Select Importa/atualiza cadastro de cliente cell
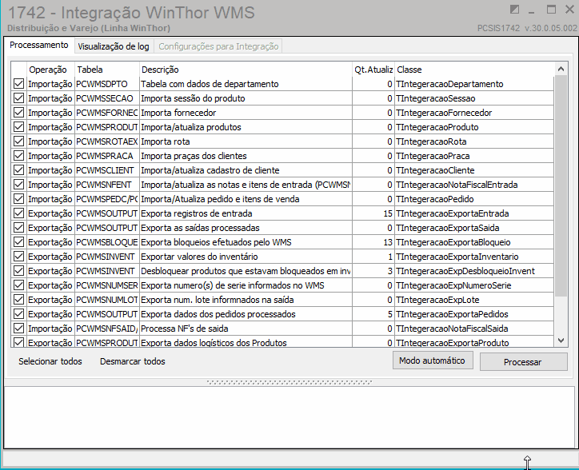 point(246,170)
